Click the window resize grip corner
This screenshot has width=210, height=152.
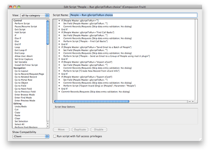coord(201,140)
